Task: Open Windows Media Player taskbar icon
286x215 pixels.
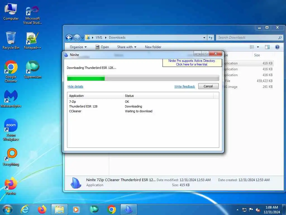Action: [x=76, y=209]
